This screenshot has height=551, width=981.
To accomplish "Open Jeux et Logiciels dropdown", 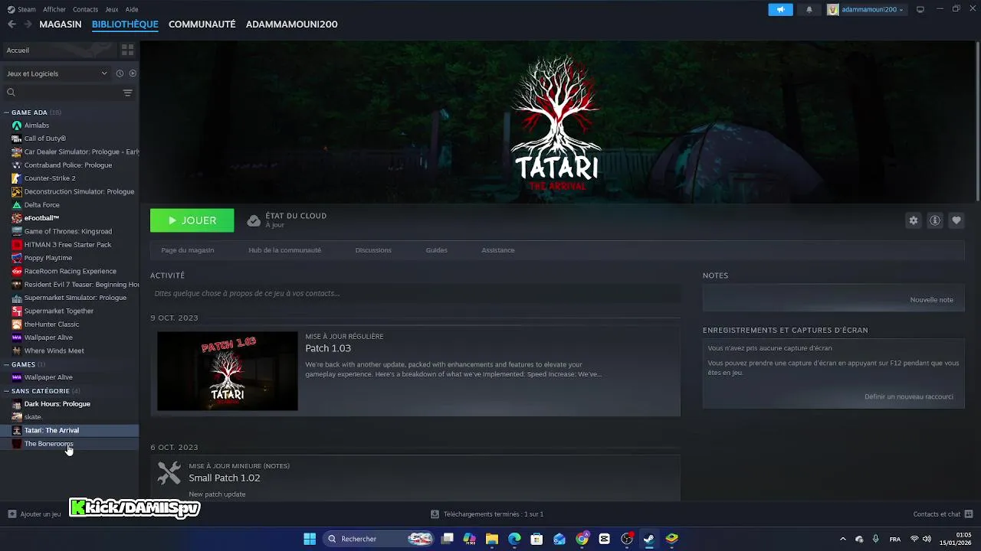I will click(x=57, y=73).
